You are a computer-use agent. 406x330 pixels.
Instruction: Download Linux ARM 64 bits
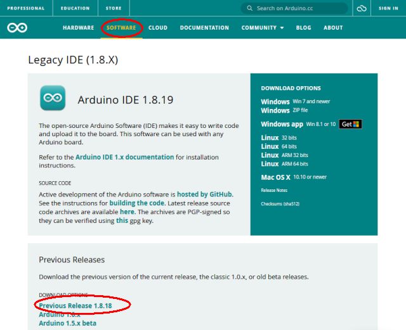[x=285, y=164]
